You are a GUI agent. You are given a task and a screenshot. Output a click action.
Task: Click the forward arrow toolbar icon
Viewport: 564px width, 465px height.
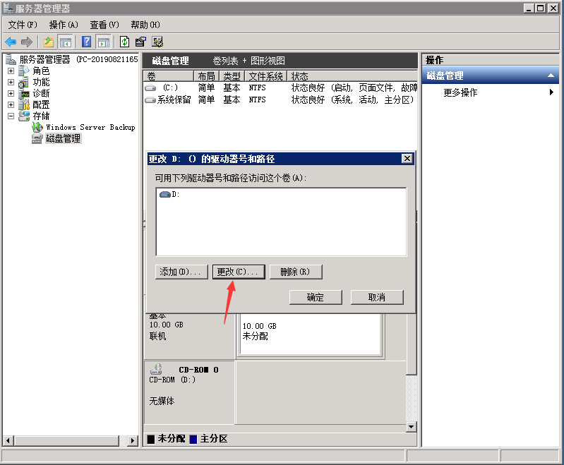tap(27, 42)
